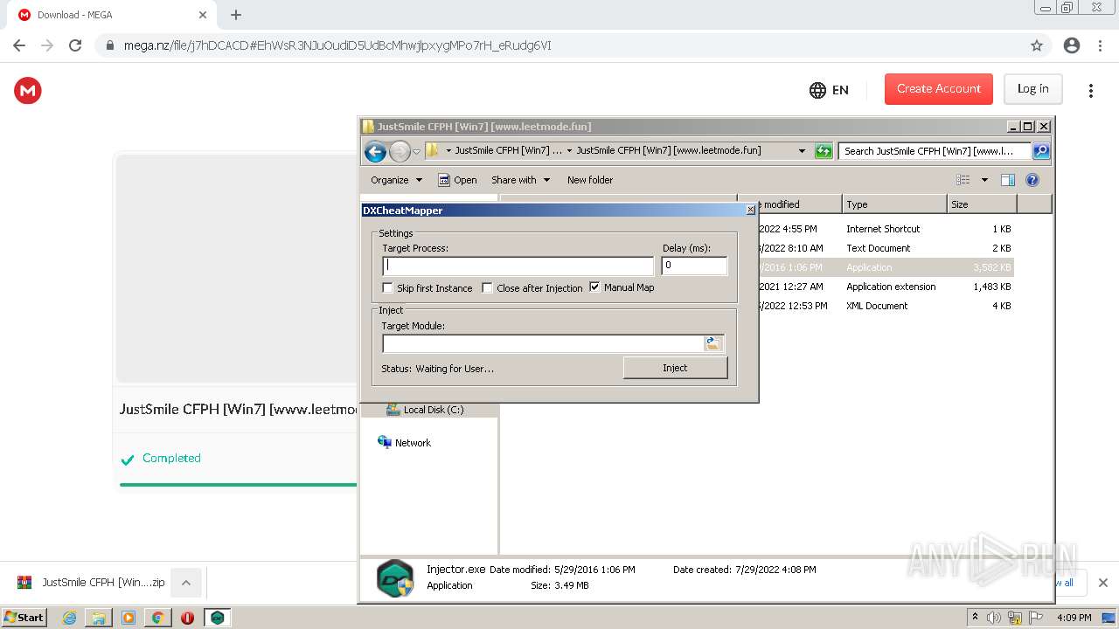Click volume speaker icon in system tray
The image size is (1119, 629).
(994, 618)
